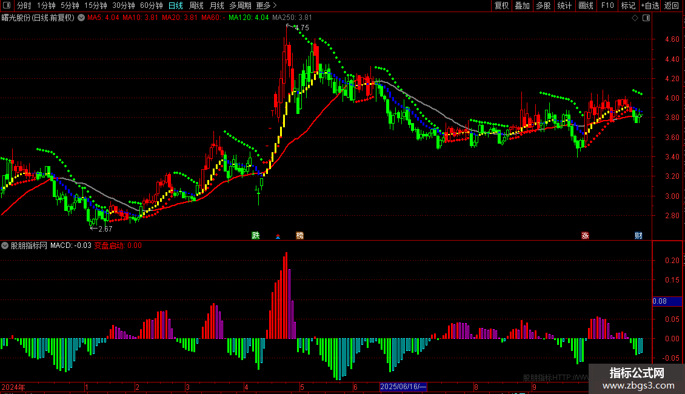This screenshot has width=685, height=394.
Task: Click the 2024年 year label on time axis
Action: point(13,387)
